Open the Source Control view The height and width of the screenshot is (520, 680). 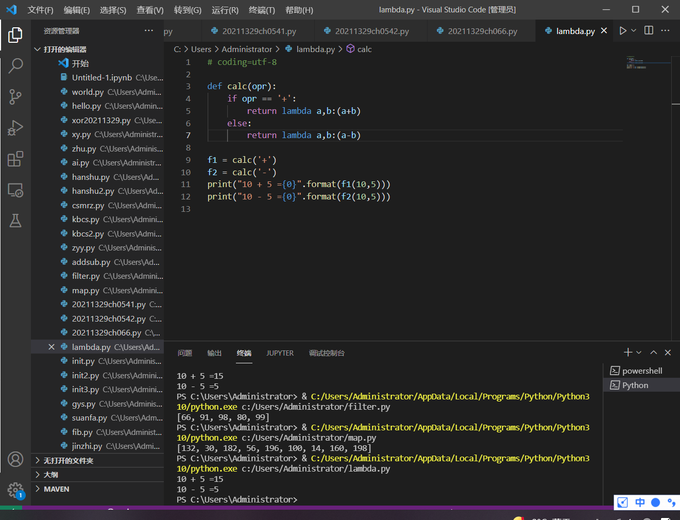pos(15,96)
